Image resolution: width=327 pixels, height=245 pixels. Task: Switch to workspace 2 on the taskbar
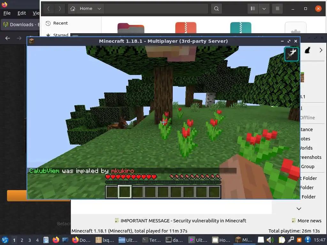point(22,240)
